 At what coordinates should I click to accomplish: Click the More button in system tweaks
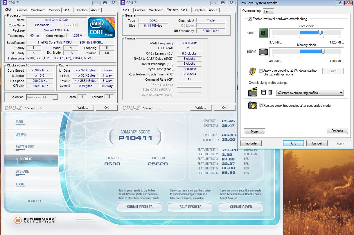pyautogui.click(x=254, y=131)
